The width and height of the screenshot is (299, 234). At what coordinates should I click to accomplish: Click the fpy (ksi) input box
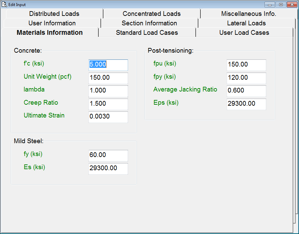point(246,78)
